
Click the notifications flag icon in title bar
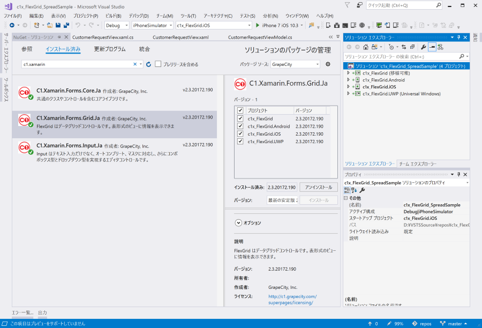click(347, 5)
